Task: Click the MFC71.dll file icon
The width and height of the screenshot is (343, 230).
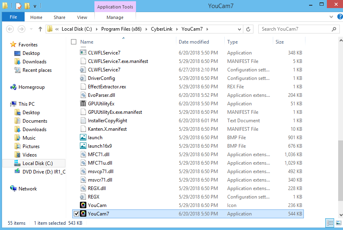Action: (83, 154)
